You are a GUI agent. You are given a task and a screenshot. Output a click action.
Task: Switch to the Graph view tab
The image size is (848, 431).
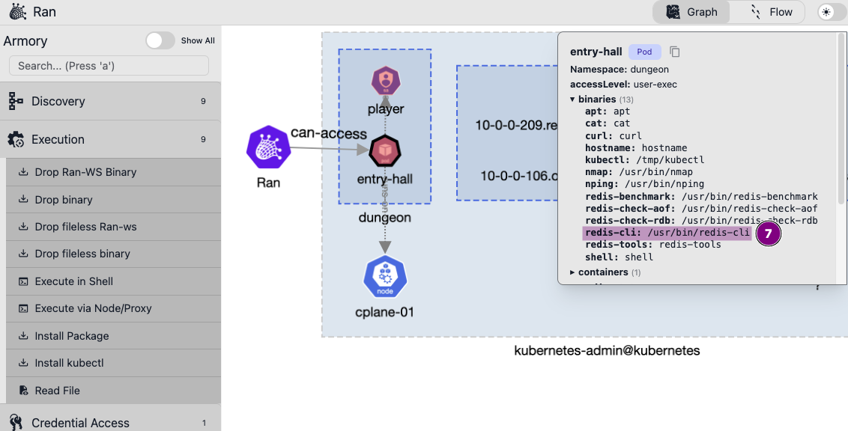[691, 12]
